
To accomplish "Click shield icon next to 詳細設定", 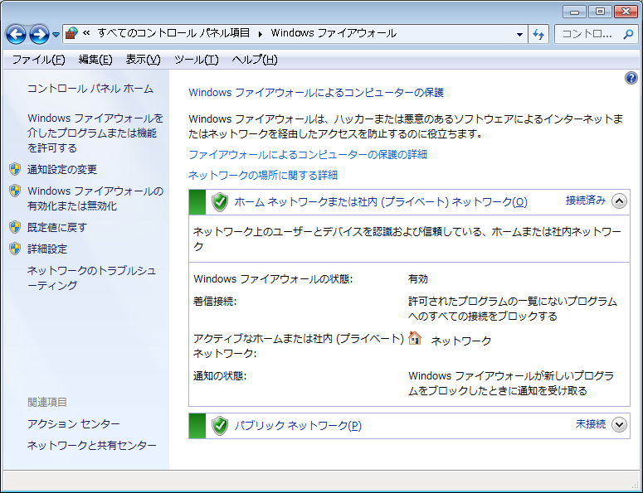I will tap(15, 249).
